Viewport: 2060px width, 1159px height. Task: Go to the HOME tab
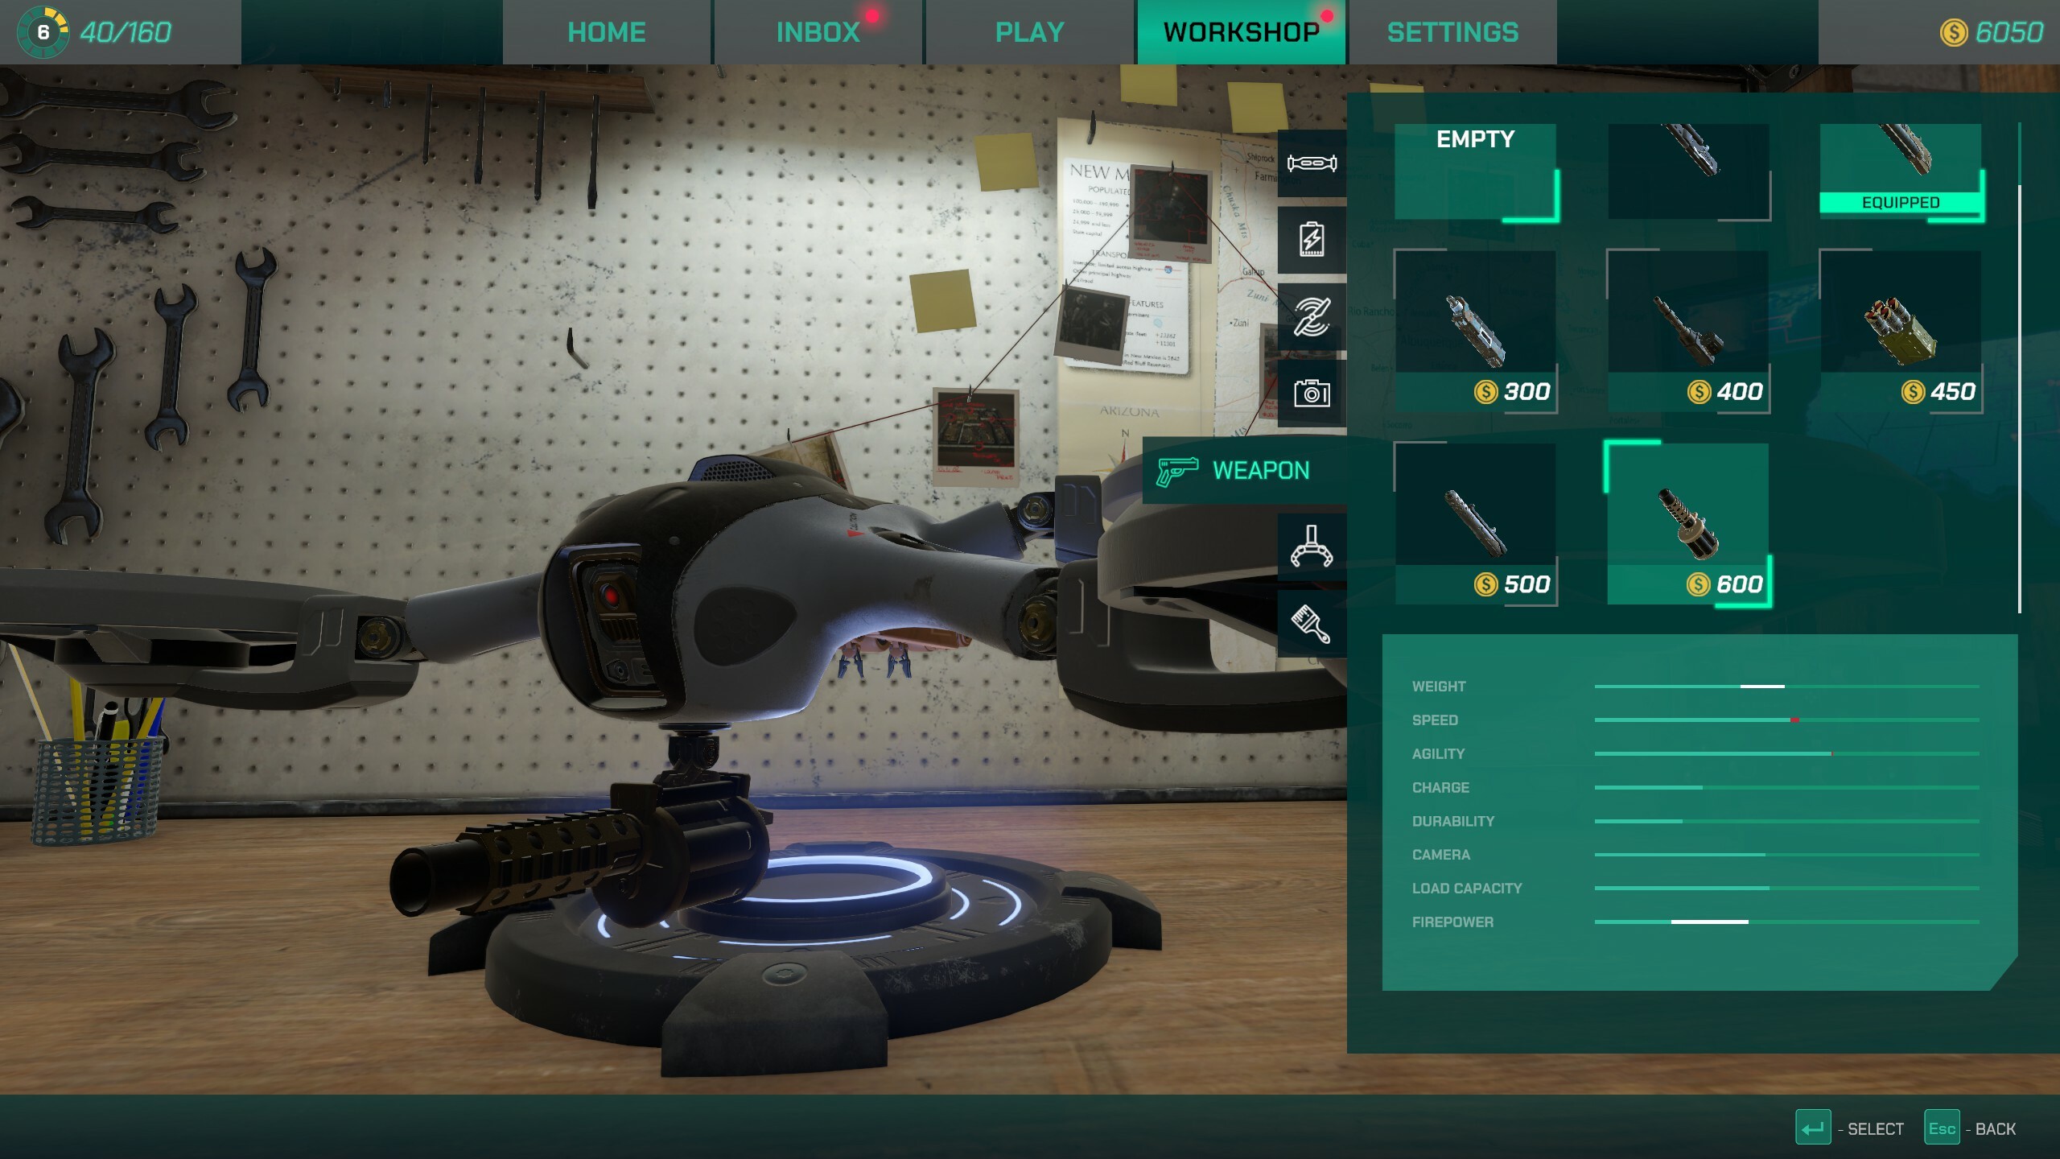pyautogui.click(x=607, y=32)
